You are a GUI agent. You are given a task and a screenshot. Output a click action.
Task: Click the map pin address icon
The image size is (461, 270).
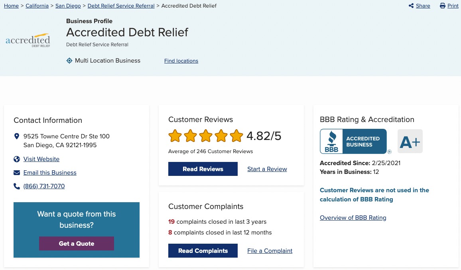pos(17,136)
